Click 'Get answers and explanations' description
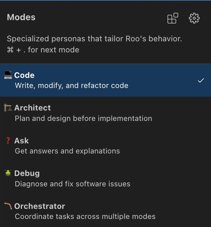The width and height of the screenshot is (211, 227). 67,151
